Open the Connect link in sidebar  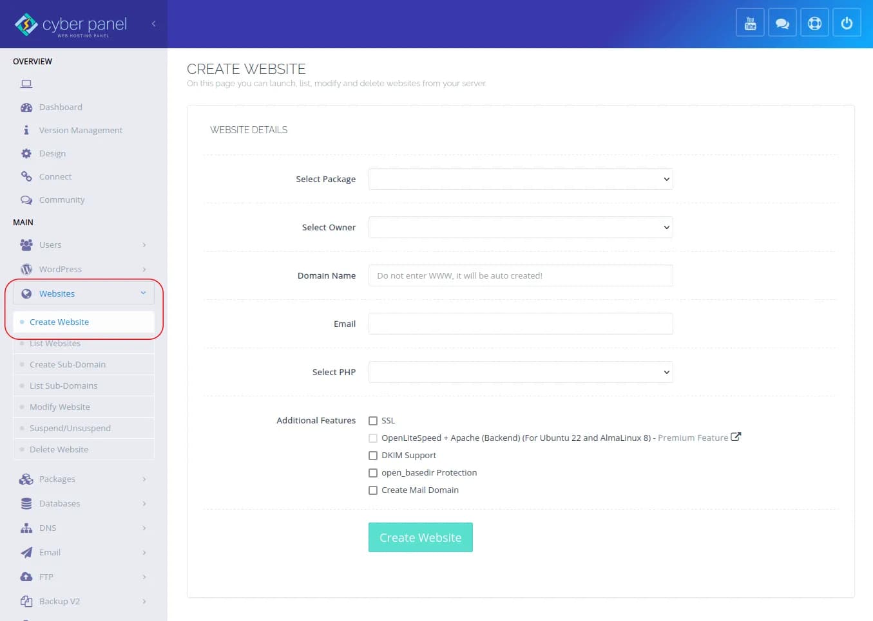[x=55, y=176]
